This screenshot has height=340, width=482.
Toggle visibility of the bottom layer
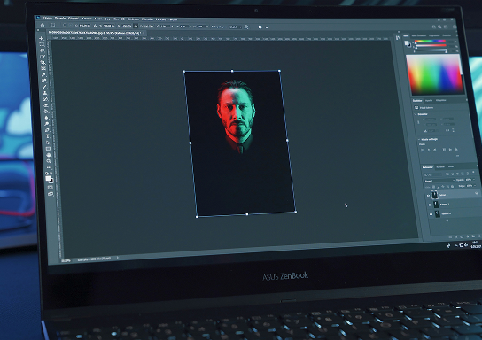tap(431, 214)
